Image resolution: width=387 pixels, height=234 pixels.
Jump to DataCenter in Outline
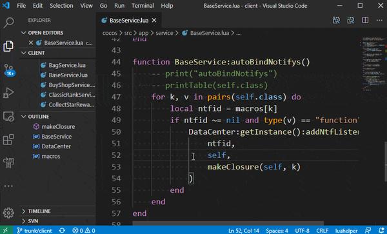(55, 146)
